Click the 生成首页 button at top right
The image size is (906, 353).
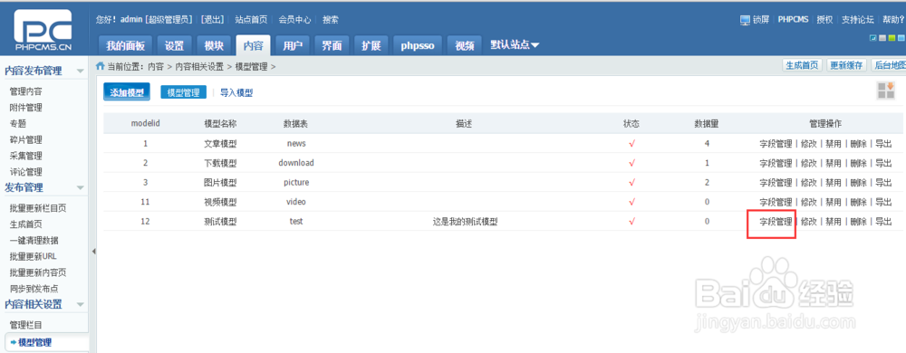pyautogui.click(x=802, y=65)
